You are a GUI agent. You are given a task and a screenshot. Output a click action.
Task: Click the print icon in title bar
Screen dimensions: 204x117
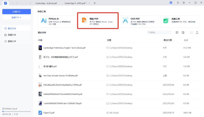(17, 3)
